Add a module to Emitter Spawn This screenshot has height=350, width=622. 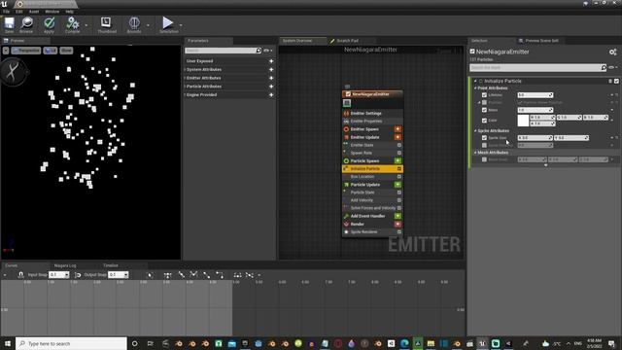(x=397, y=129)
